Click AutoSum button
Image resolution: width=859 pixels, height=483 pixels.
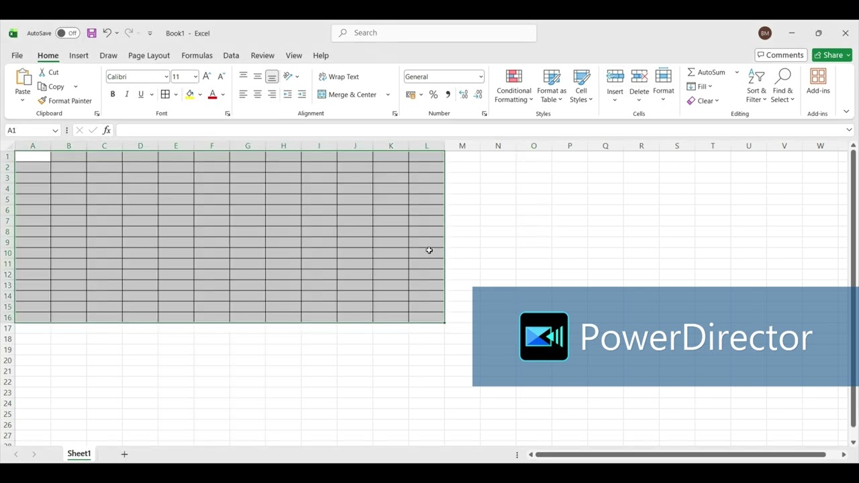[706, 72]
